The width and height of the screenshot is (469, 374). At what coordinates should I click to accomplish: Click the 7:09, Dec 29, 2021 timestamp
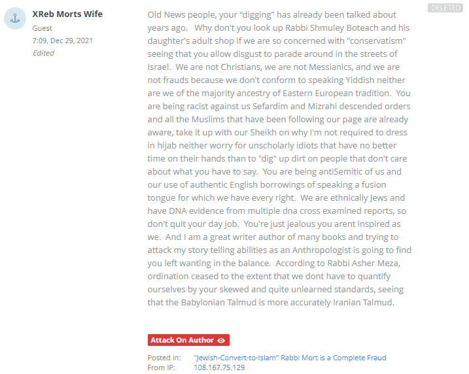coord(63,41)
